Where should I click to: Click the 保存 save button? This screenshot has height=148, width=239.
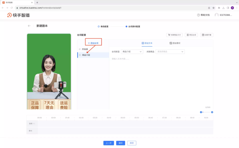[132, 143]
